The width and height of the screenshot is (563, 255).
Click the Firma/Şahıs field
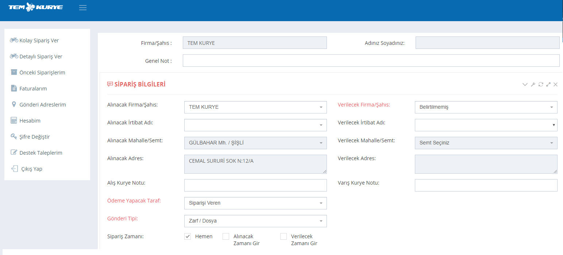pos(255,43)
